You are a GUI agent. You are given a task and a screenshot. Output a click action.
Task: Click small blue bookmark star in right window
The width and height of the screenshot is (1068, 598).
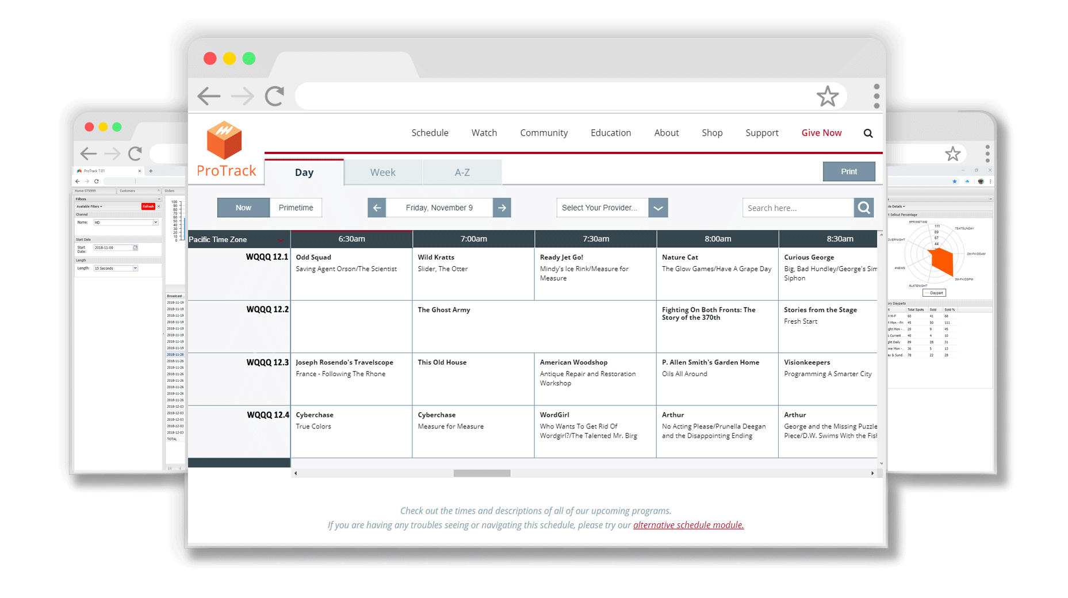[x=955, y=181]
